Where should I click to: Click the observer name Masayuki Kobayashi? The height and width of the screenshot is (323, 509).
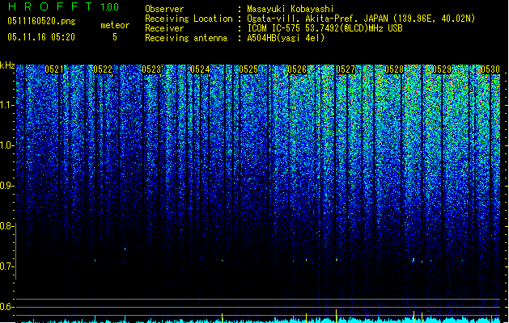[291, 9]
